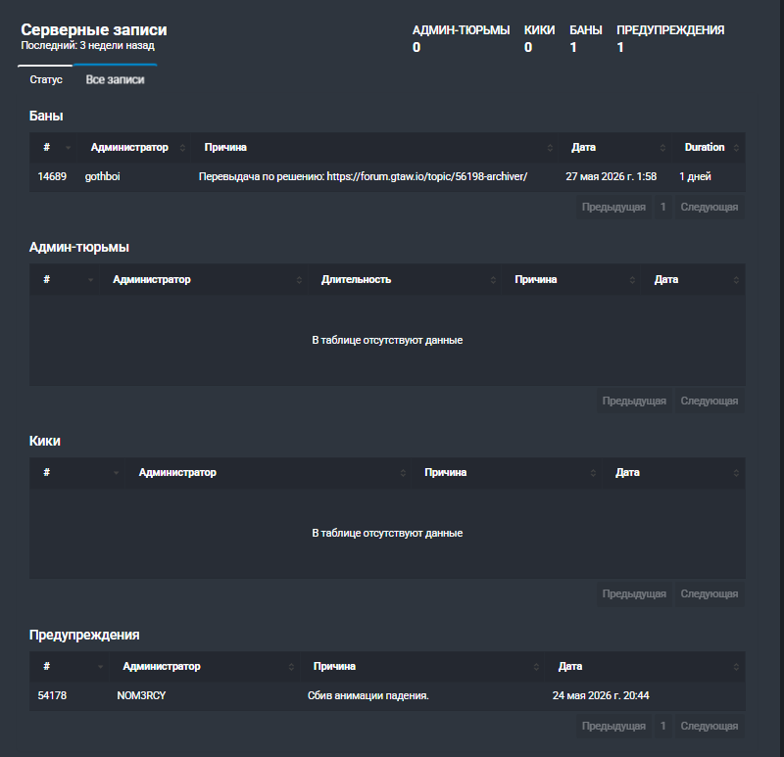Select ban record row 14689
The width and height of the screenshot is (784, 757).
[x=387, y=176]
